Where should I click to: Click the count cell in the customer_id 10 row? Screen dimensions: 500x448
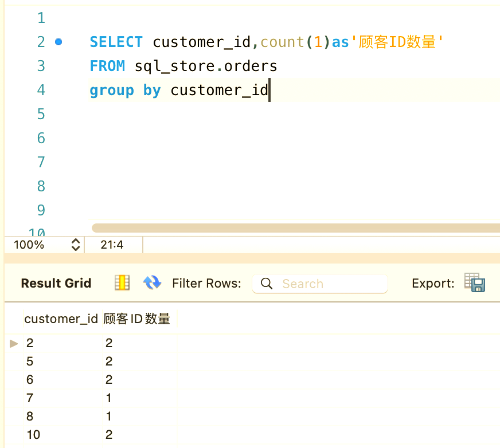coord(140,434)
